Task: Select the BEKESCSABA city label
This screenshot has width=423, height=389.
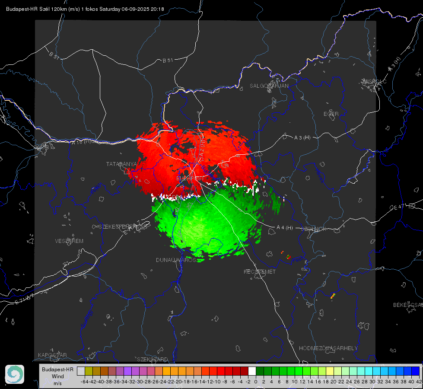Action: click(x=408, y=305)
